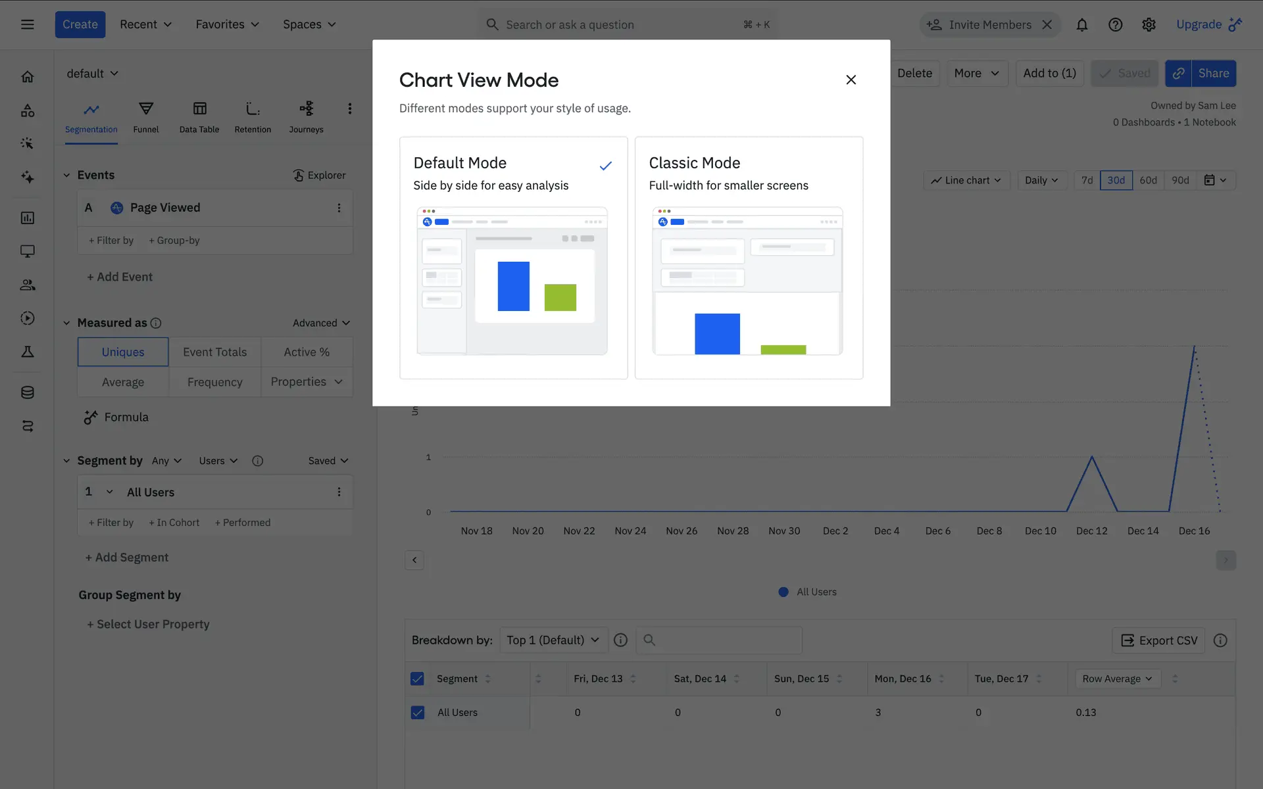The width and height of the screenshot is (1263, 789).
Task: Click the Home icon in the sidebar
Action: pyautogui.click(x=27, y=77)
